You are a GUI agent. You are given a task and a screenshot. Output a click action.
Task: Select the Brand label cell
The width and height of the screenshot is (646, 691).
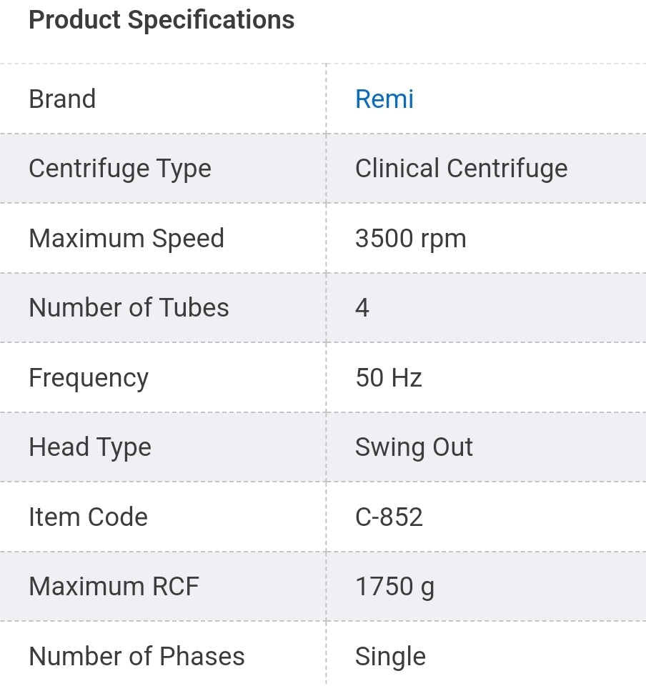[62, 99]
